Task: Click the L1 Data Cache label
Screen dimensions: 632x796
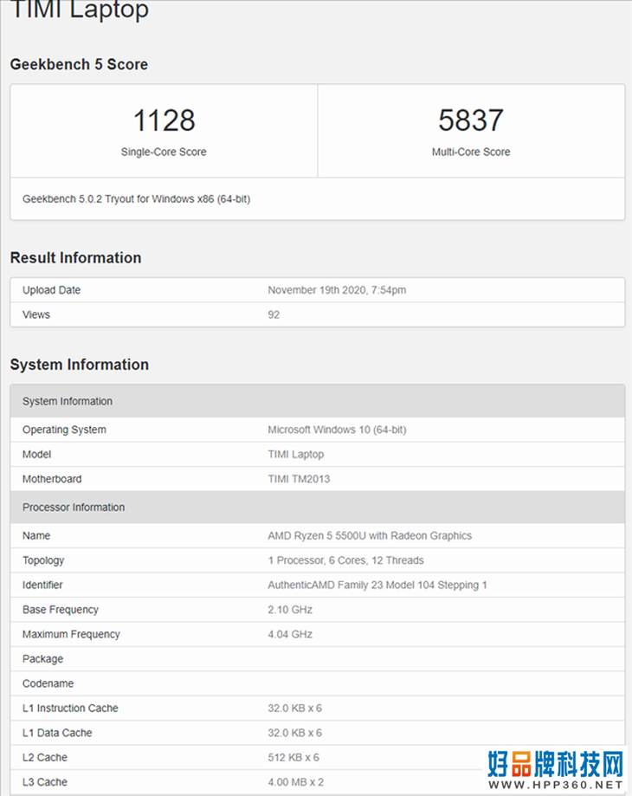Action: pos(57,733)
